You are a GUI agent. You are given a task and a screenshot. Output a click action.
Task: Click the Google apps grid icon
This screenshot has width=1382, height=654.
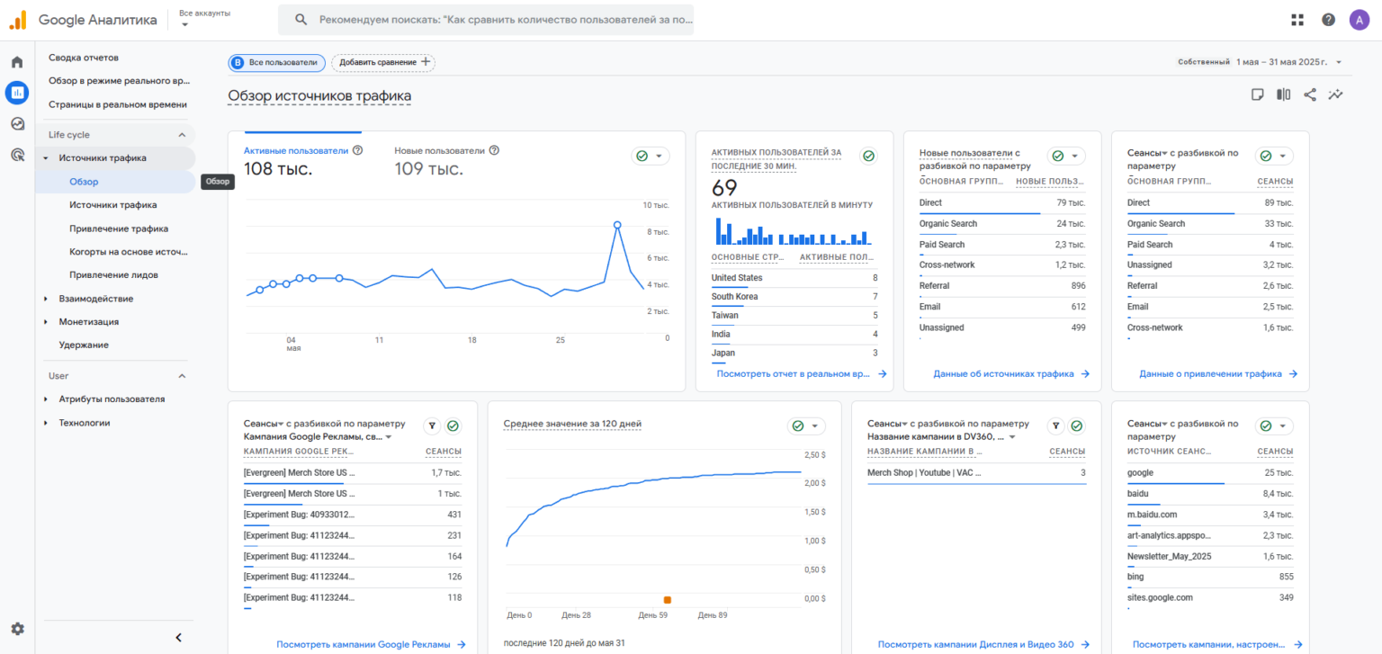coord(1297,20)
